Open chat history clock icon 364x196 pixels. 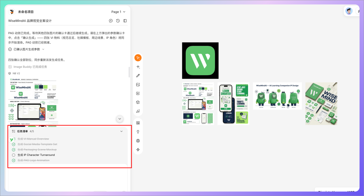118,21
